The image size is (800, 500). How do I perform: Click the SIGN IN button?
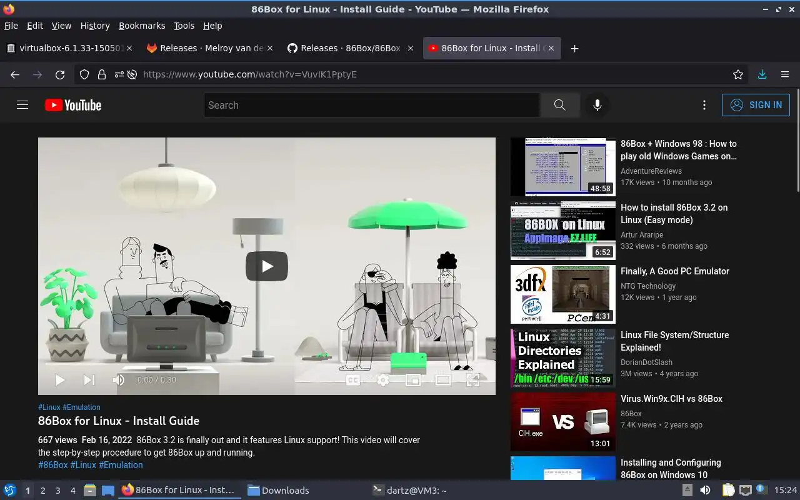[x=756, y=105]
